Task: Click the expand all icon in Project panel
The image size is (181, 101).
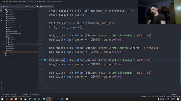Action: pyautogui.click(x=29, y=7)
